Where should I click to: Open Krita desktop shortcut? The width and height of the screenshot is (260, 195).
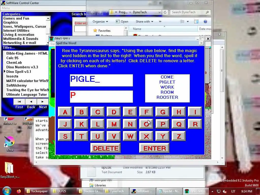[10, 144]
